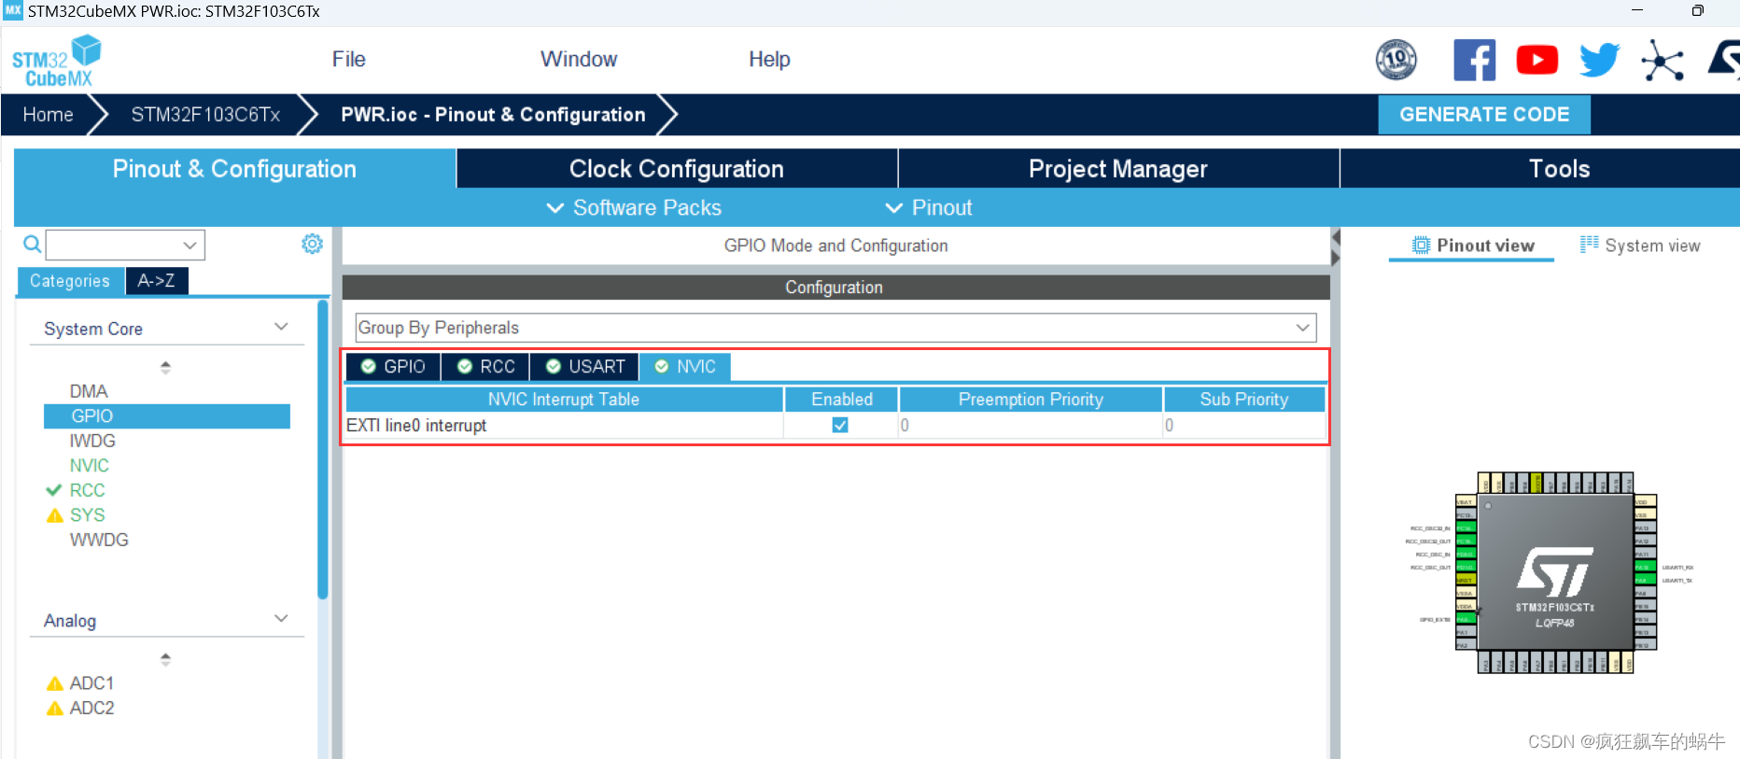This screenshot has width=1740, height=759.
Task: Select ADC2 in Analog
Action: 91,709
